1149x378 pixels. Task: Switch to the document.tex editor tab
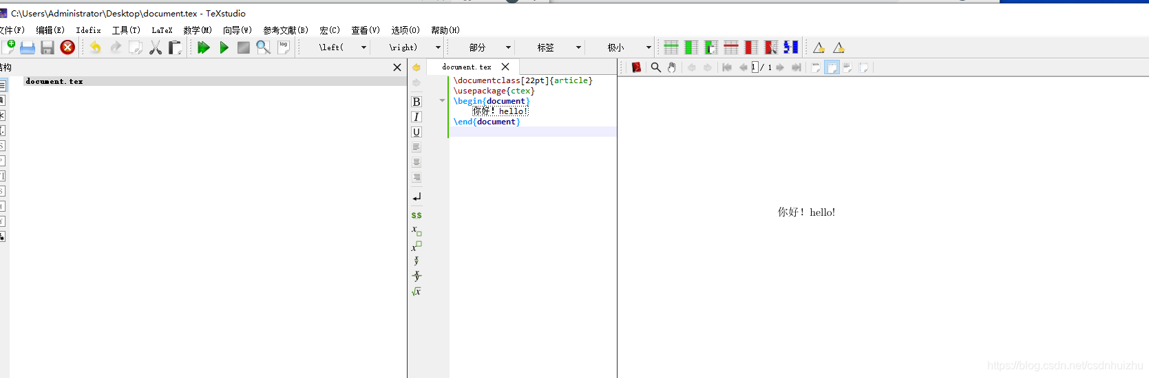coord(467,67)
